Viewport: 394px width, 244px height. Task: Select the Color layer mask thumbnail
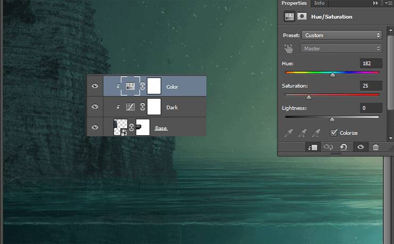coord(154,86)
